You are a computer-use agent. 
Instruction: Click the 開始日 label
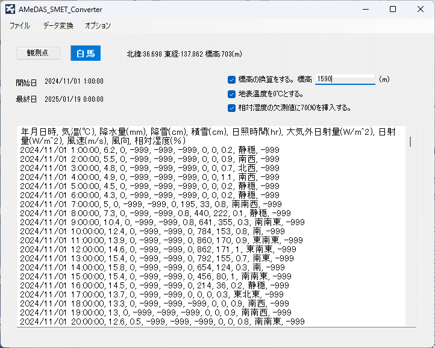coord(27,82)
